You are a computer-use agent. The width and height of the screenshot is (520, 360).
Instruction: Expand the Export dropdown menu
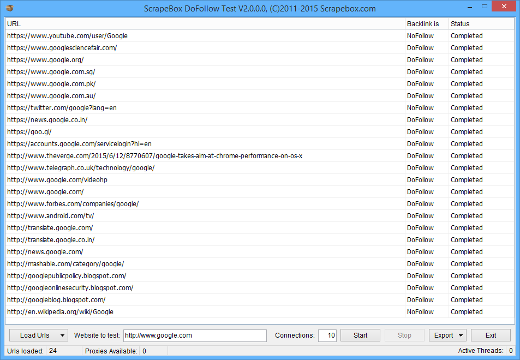coord(462,335)
